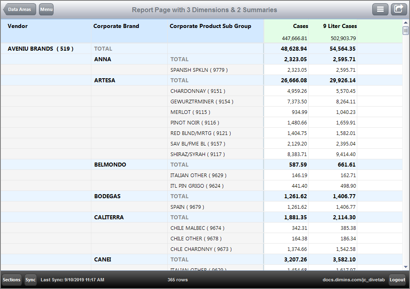Click BELMONDO total value 587.59
This screenshot has width=410, height=289.
(298, 165)
